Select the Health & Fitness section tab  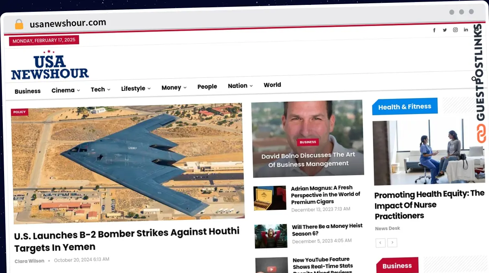pyautogui.click(x=405, y=107)
